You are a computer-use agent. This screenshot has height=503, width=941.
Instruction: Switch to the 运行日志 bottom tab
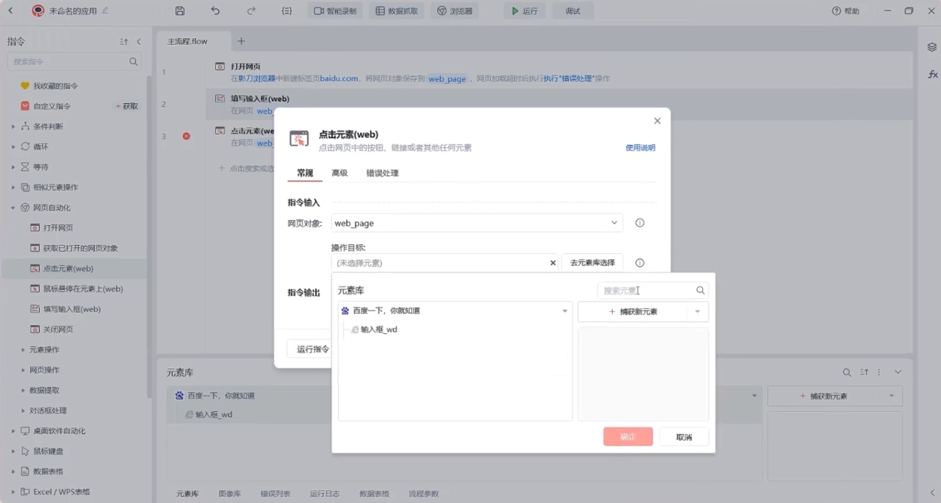pos(324,494)
